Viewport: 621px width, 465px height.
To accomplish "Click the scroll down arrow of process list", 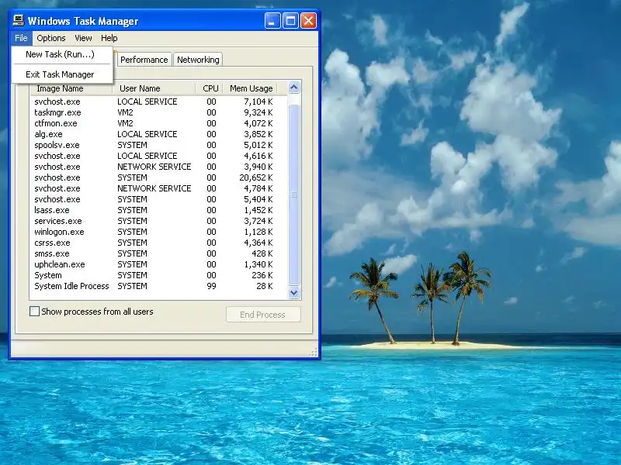I will (x=294, y=293).
